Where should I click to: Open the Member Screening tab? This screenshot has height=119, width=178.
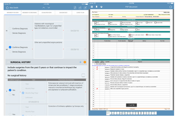30,13
